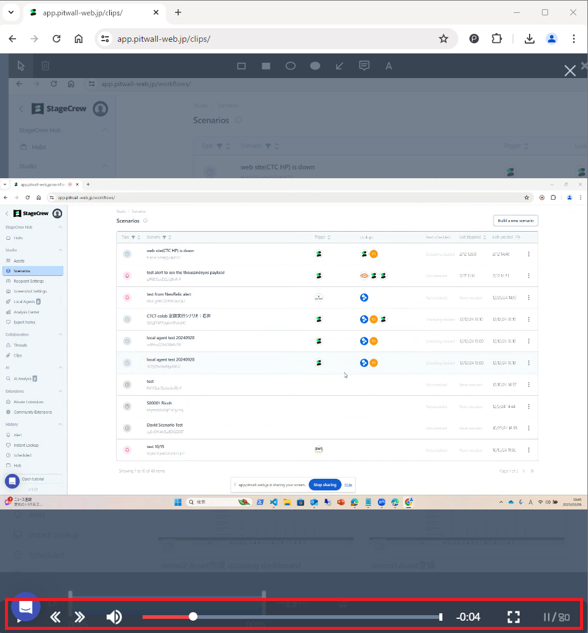This screenshot has width=588, height=633.
Task: Bookmark this page with the star
Action: click(x=444, y=39)
